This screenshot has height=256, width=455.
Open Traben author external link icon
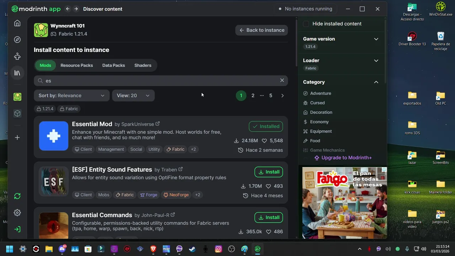[180, 169]
